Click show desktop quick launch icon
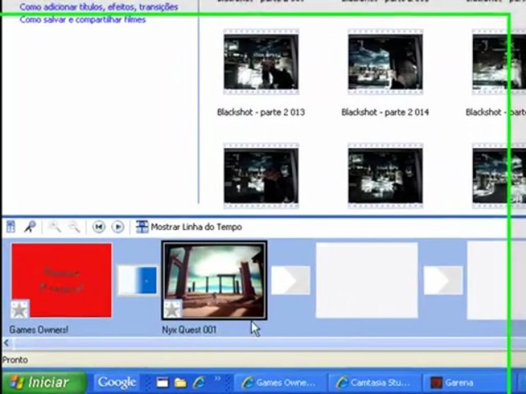This screenshot has height=394, width=526. 162,383
